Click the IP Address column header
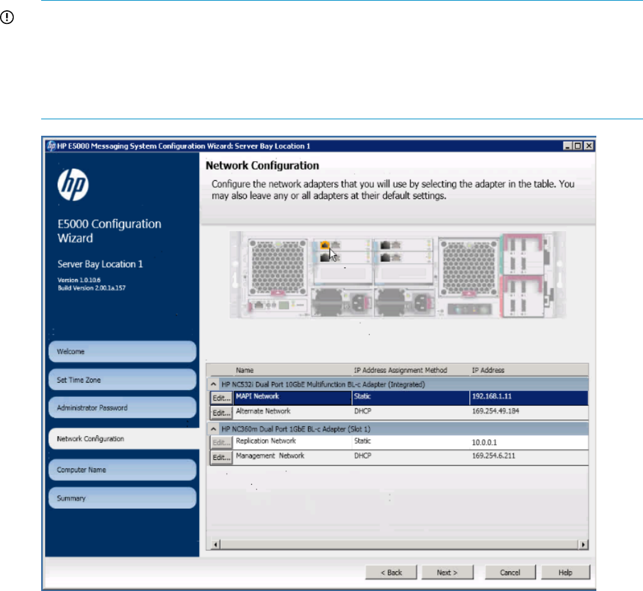The height and width of the screenshot is (591, 643). [x=488, y=370]
